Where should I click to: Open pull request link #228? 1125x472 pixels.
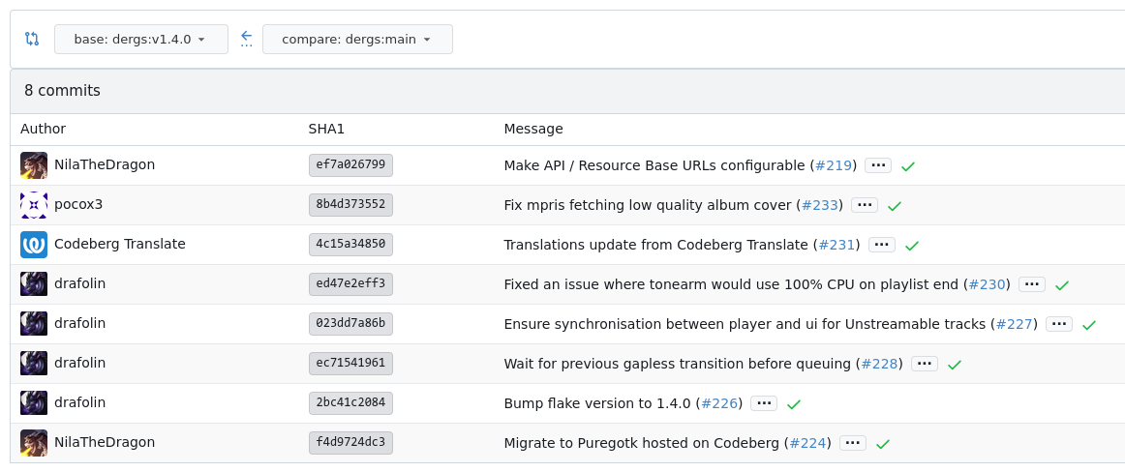880,364
